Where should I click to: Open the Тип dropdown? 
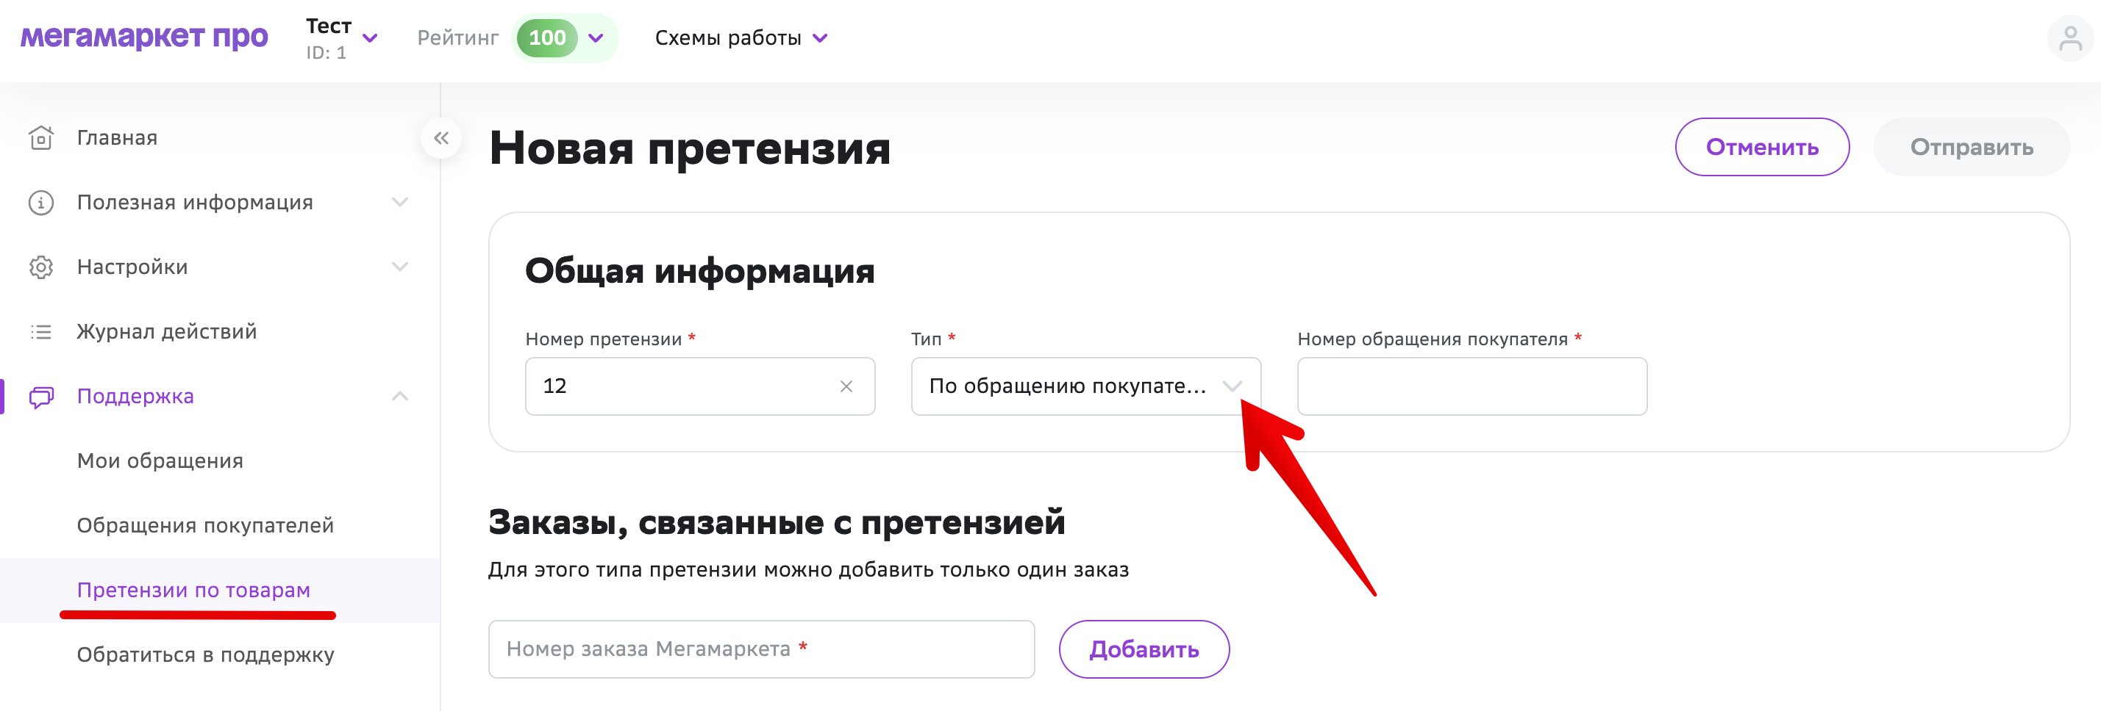1085,386
